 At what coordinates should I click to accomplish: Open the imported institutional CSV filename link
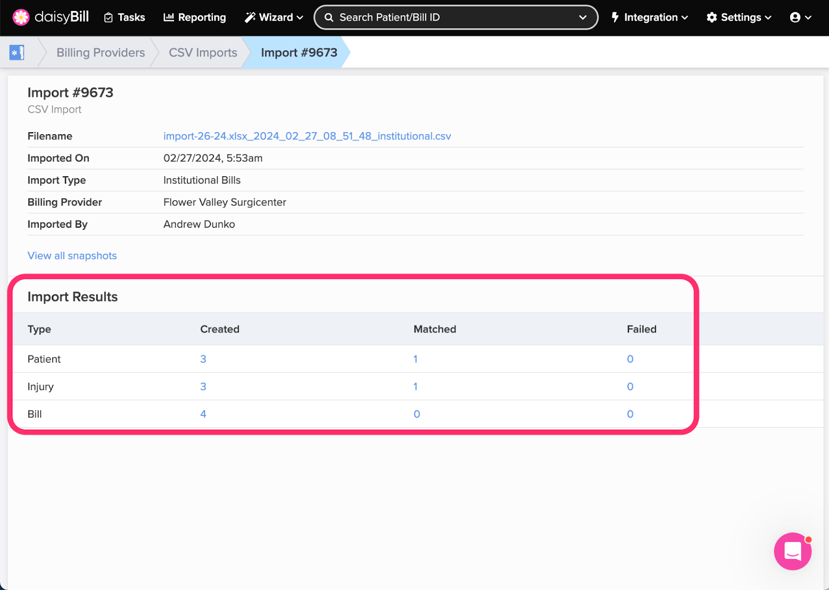[307, 136]
